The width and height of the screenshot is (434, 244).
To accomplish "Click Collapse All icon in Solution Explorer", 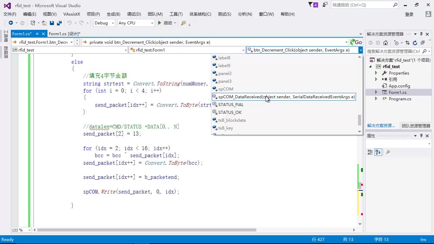I will click(422, 43).
